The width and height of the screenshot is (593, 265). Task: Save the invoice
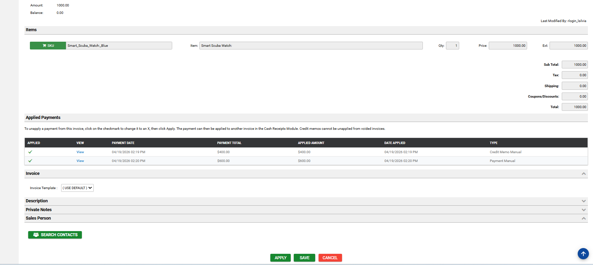point(304,258)
